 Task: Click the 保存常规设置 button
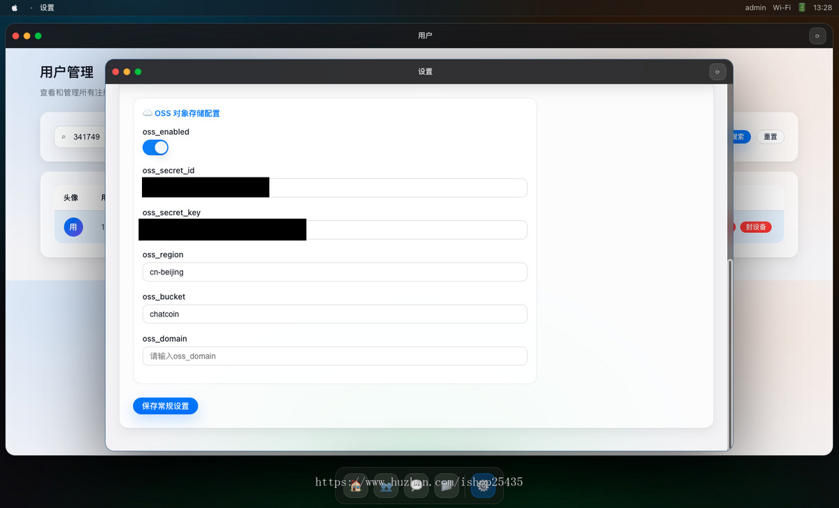tap(166, 406)
